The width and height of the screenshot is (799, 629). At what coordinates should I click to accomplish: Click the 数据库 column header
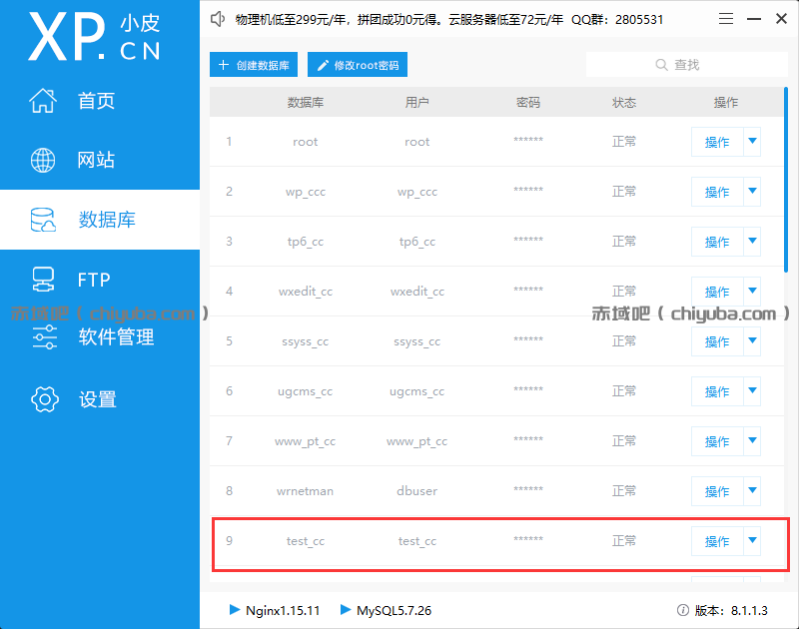click(306, 103)
